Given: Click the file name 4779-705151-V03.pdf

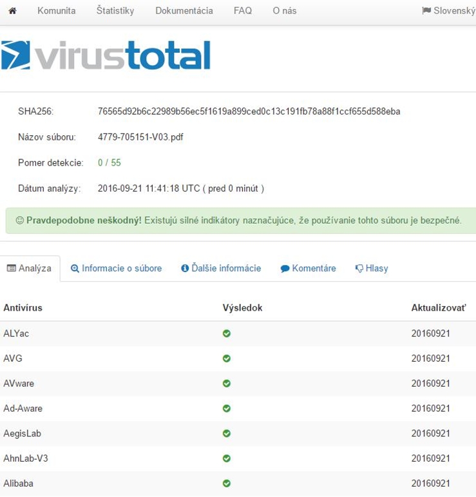Looking at the screenshot, I should (x=140, y=137).
